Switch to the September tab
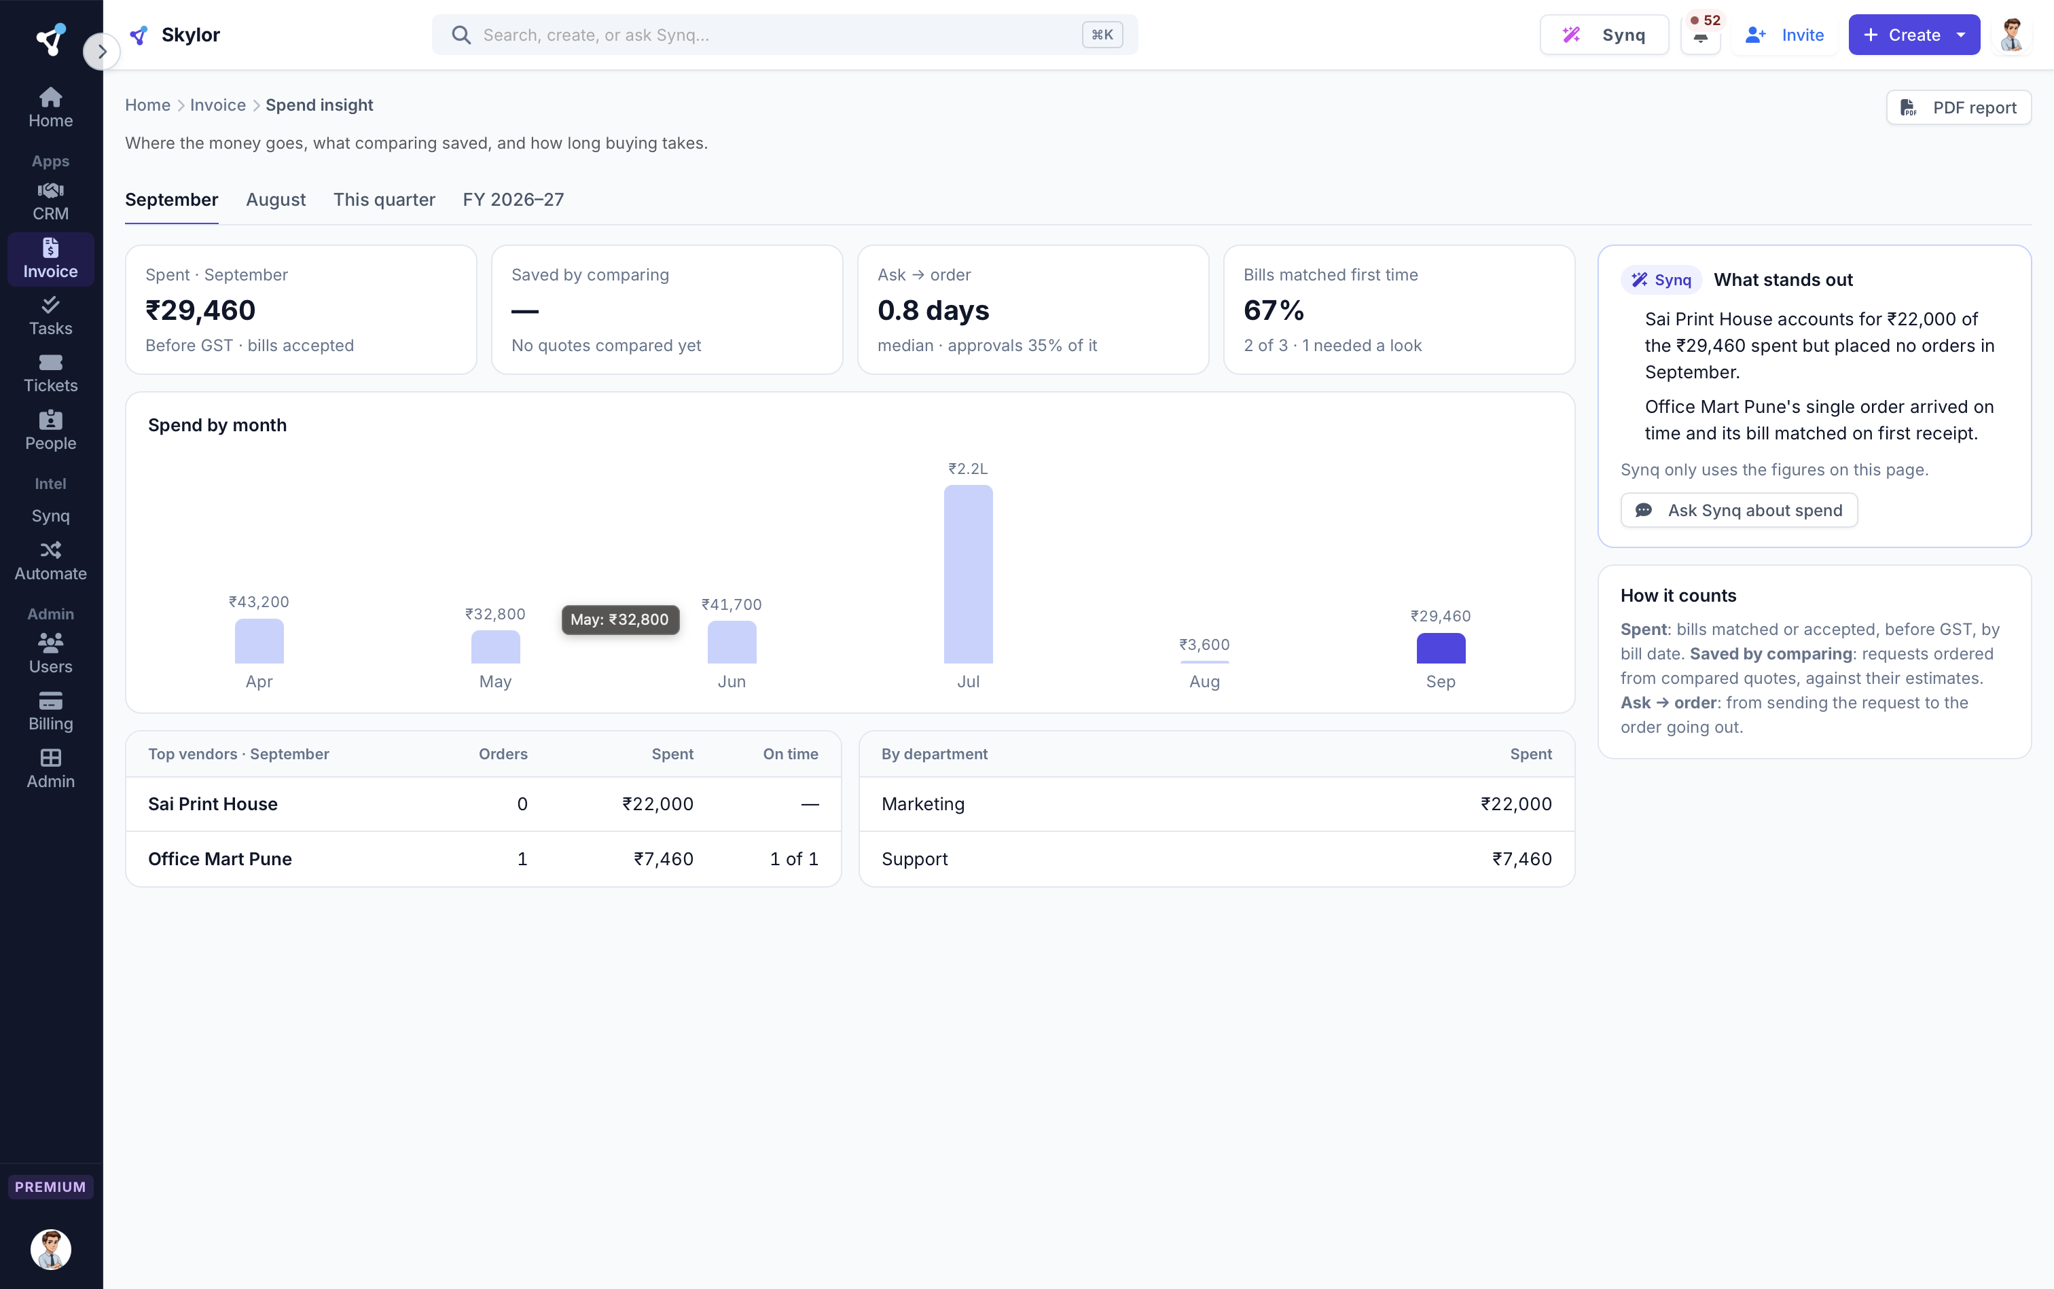 click(x=171, y=200)
